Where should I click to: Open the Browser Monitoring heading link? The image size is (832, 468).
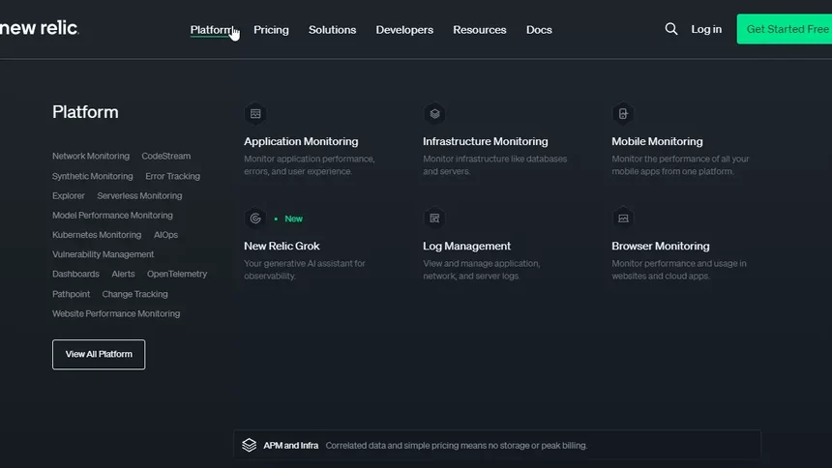[660, 246]
